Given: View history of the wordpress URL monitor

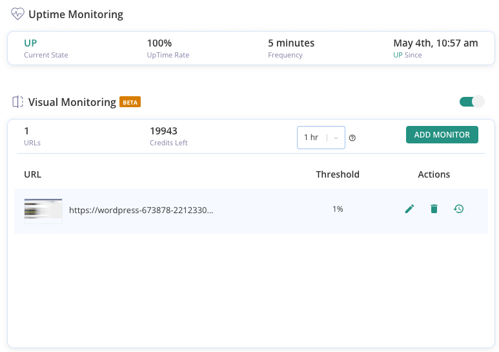Looking at the screenshot, I should coord(458,209).
